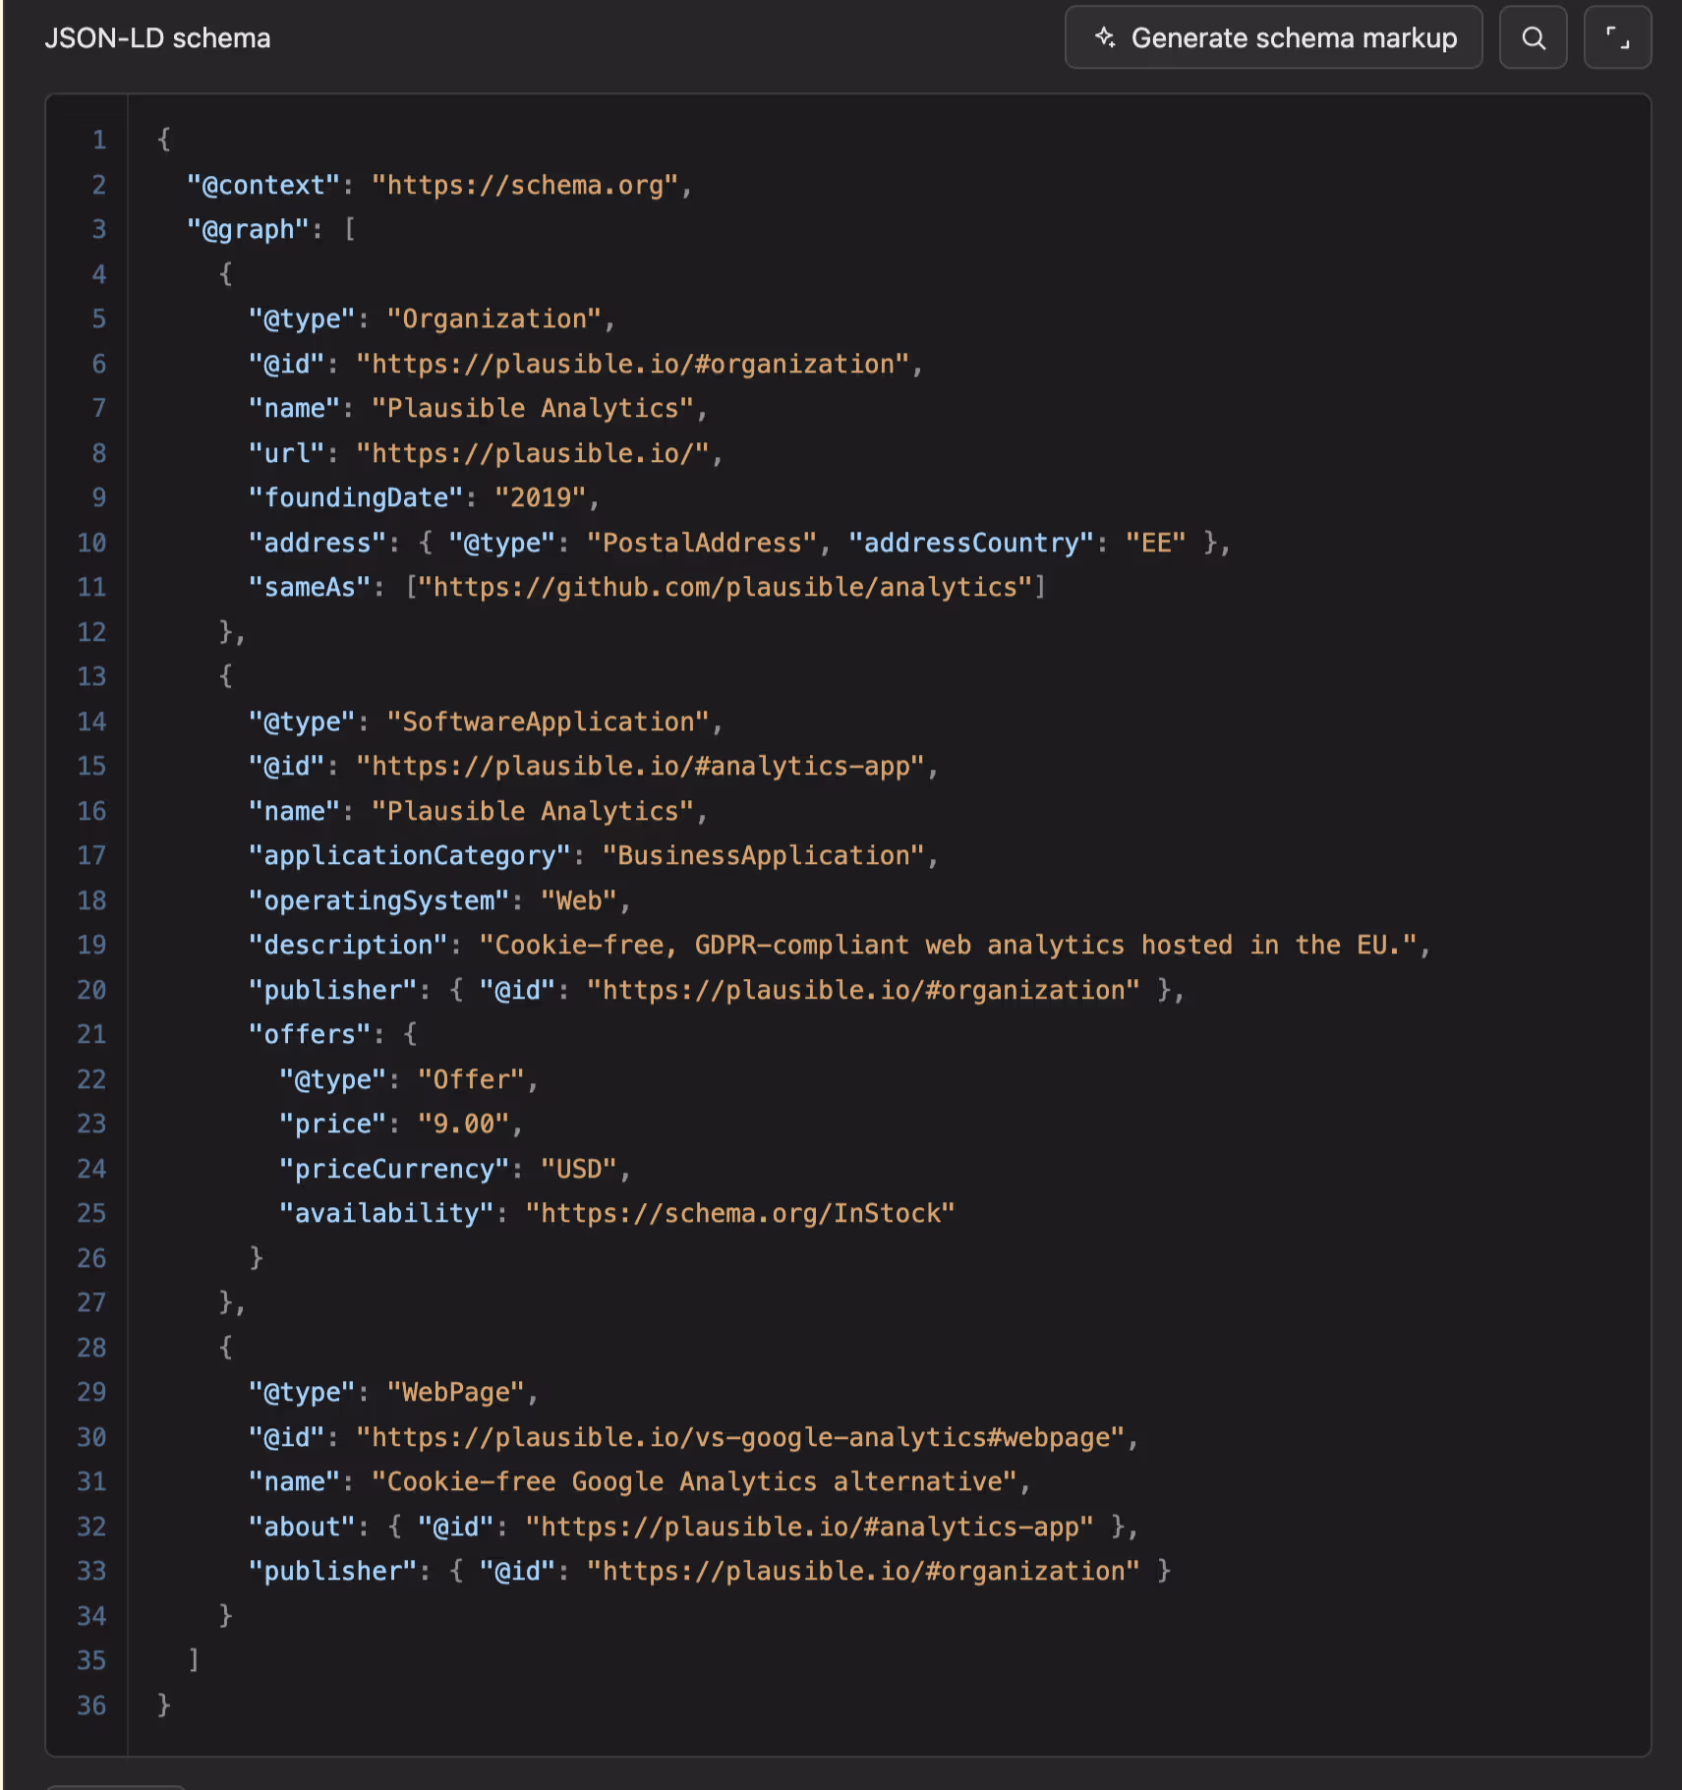Click line number 36 in gutter
The image size is (1682, 1790).
(x=91, y=1705)
